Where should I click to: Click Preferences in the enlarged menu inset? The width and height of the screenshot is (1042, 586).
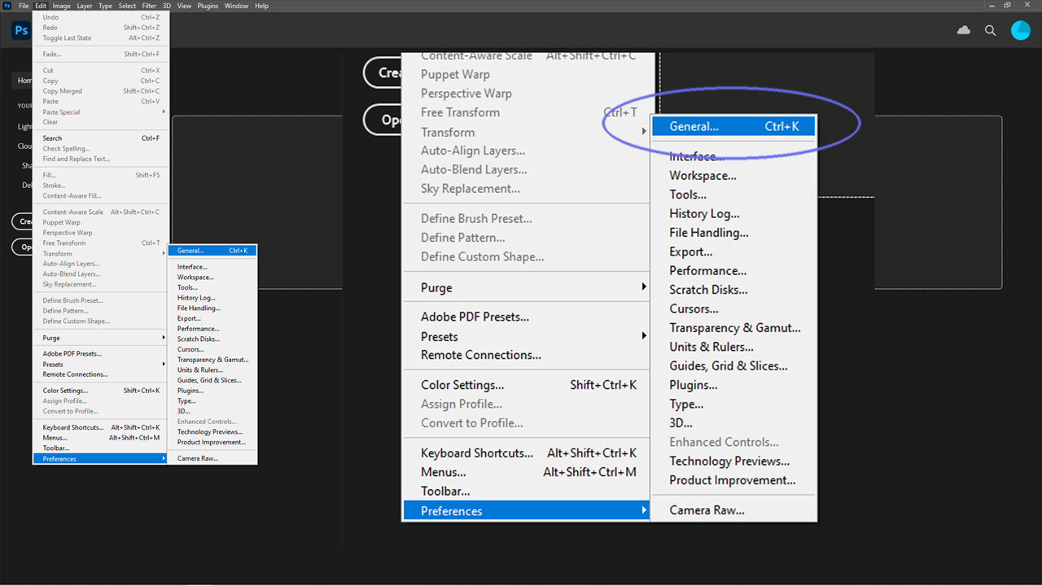click(527, 511)
